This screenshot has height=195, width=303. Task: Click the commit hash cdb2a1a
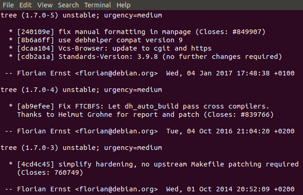point(35,57)
